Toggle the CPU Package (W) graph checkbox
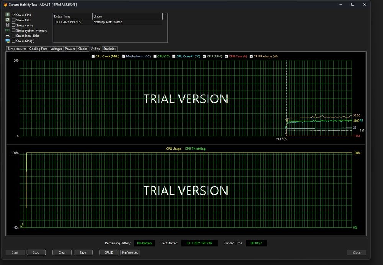Image resolution: width=383 pixels, height=265 pixels. 251,56
